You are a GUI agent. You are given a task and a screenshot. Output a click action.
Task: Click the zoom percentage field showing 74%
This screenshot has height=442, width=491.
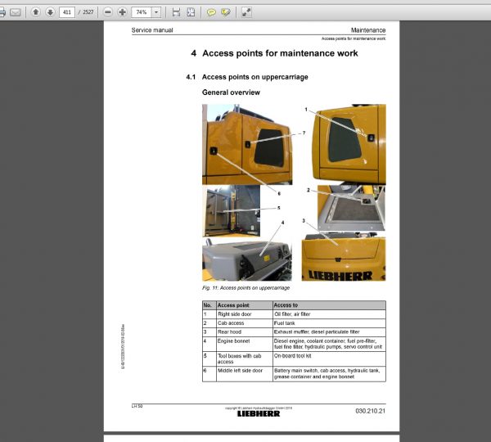[142, 12]
